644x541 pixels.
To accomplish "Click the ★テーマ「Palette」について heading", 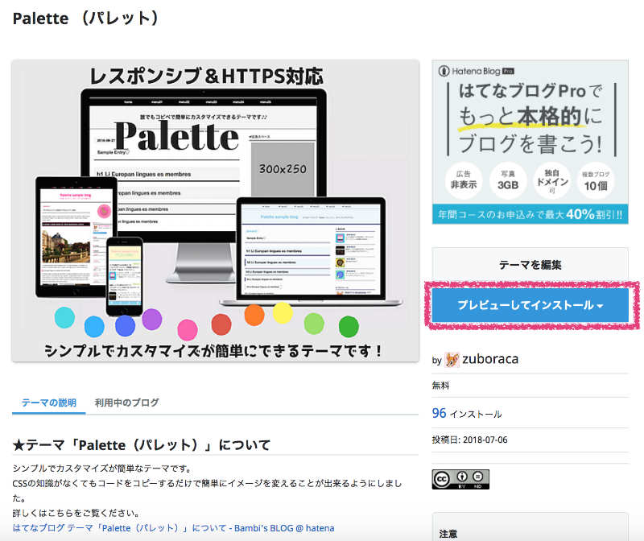I will click(142, 445).
